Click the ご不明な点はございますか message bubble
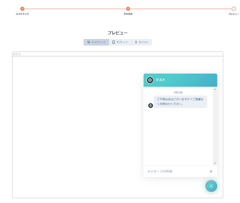Screen dimensions: 240x203 click(x=180, y=102)
